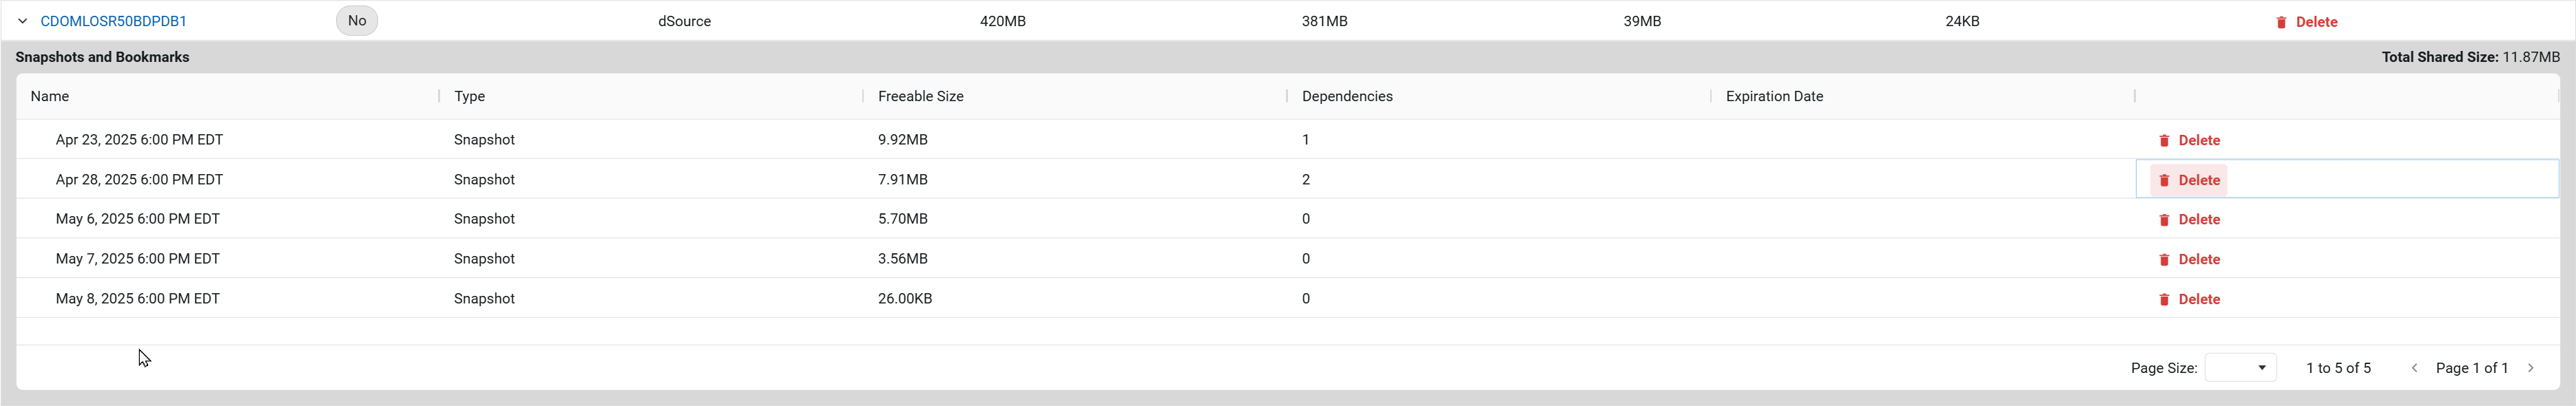Go to next page arrow
The image size is (2576, 406).
2531,368
